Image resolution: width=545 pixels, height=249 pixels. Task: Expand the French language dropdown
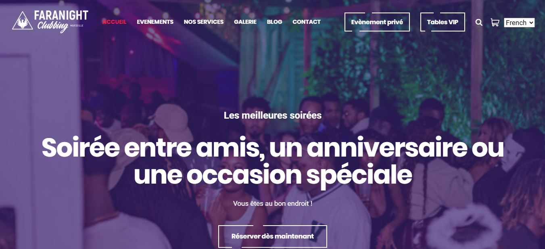519,23
